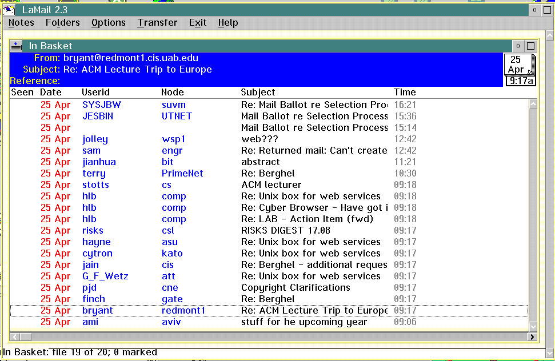Open the Options menu
This screenshot has width=555, height=361.
(108, 23)
